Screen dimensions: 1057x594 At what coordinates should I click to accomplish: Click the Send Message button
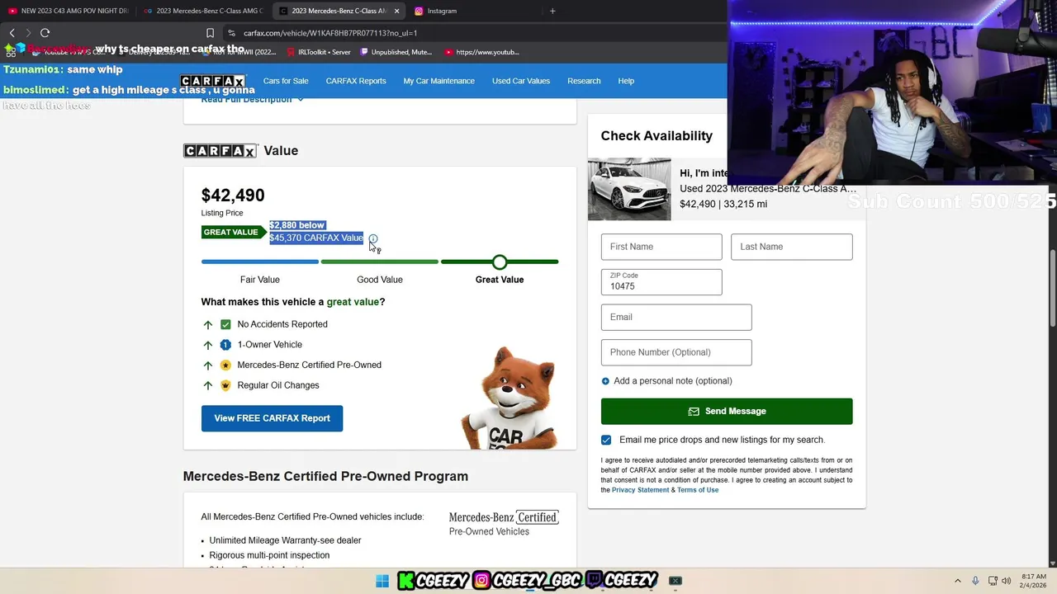click(x=727, y=411)
